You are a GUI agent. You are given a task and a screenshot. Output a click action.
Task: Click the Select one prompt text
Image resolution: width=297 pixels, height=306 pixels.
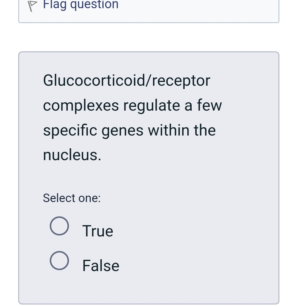point(72,198)
